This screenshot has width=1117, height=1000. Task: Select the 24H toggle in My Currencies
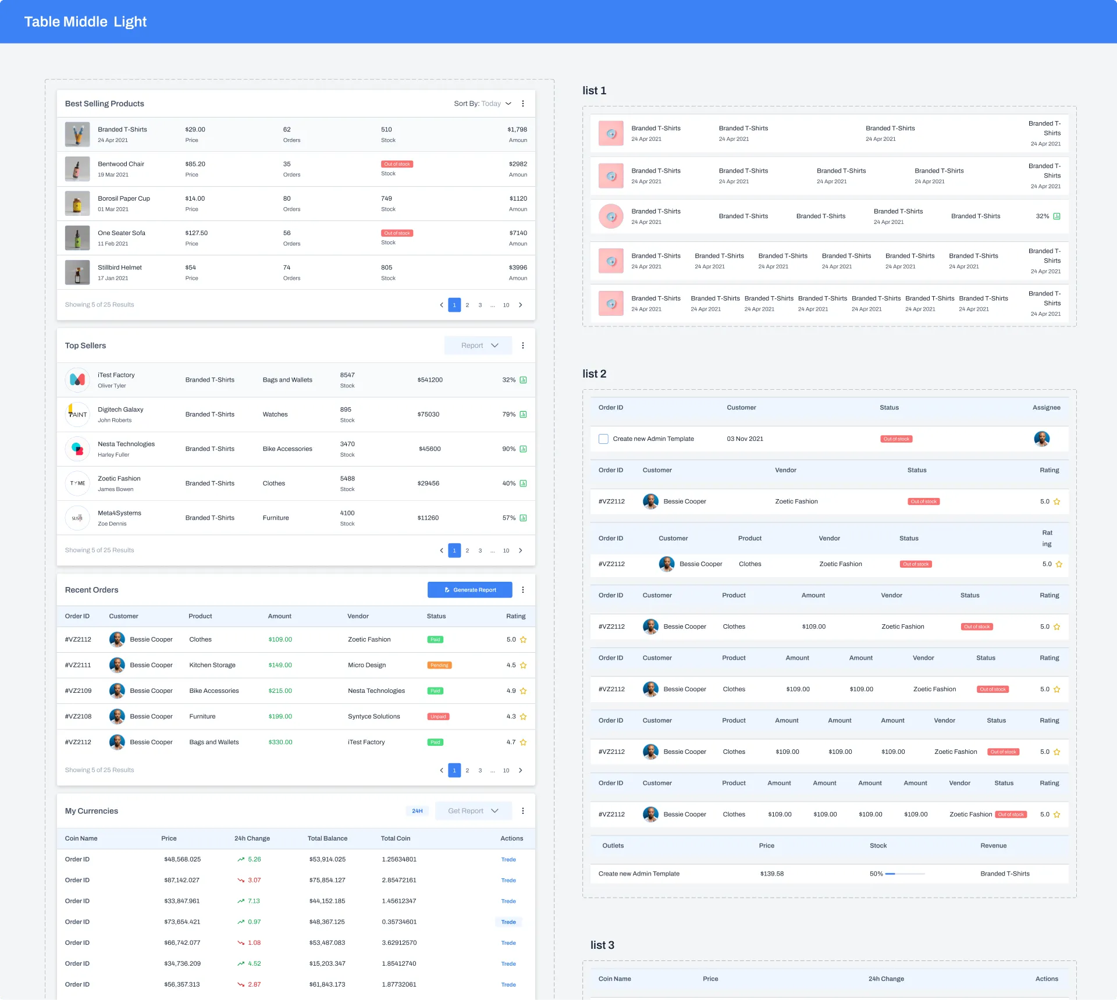417,810
